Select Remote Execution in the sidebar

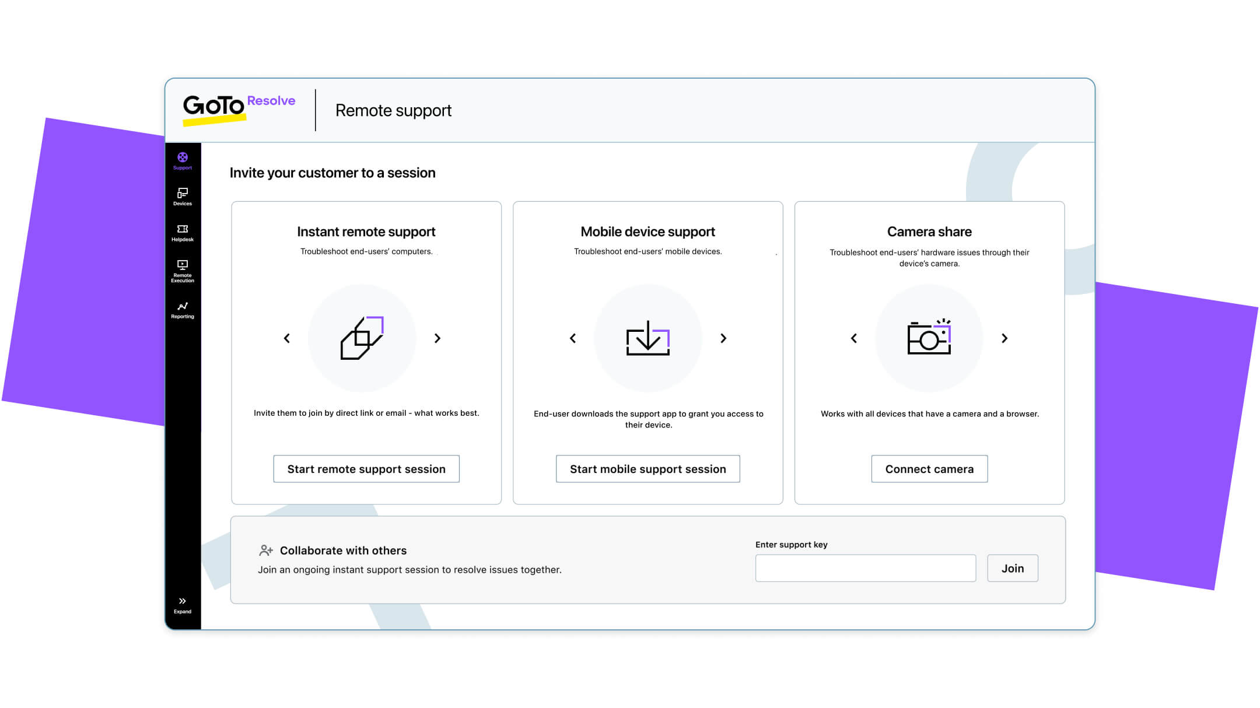coord(183,268)
